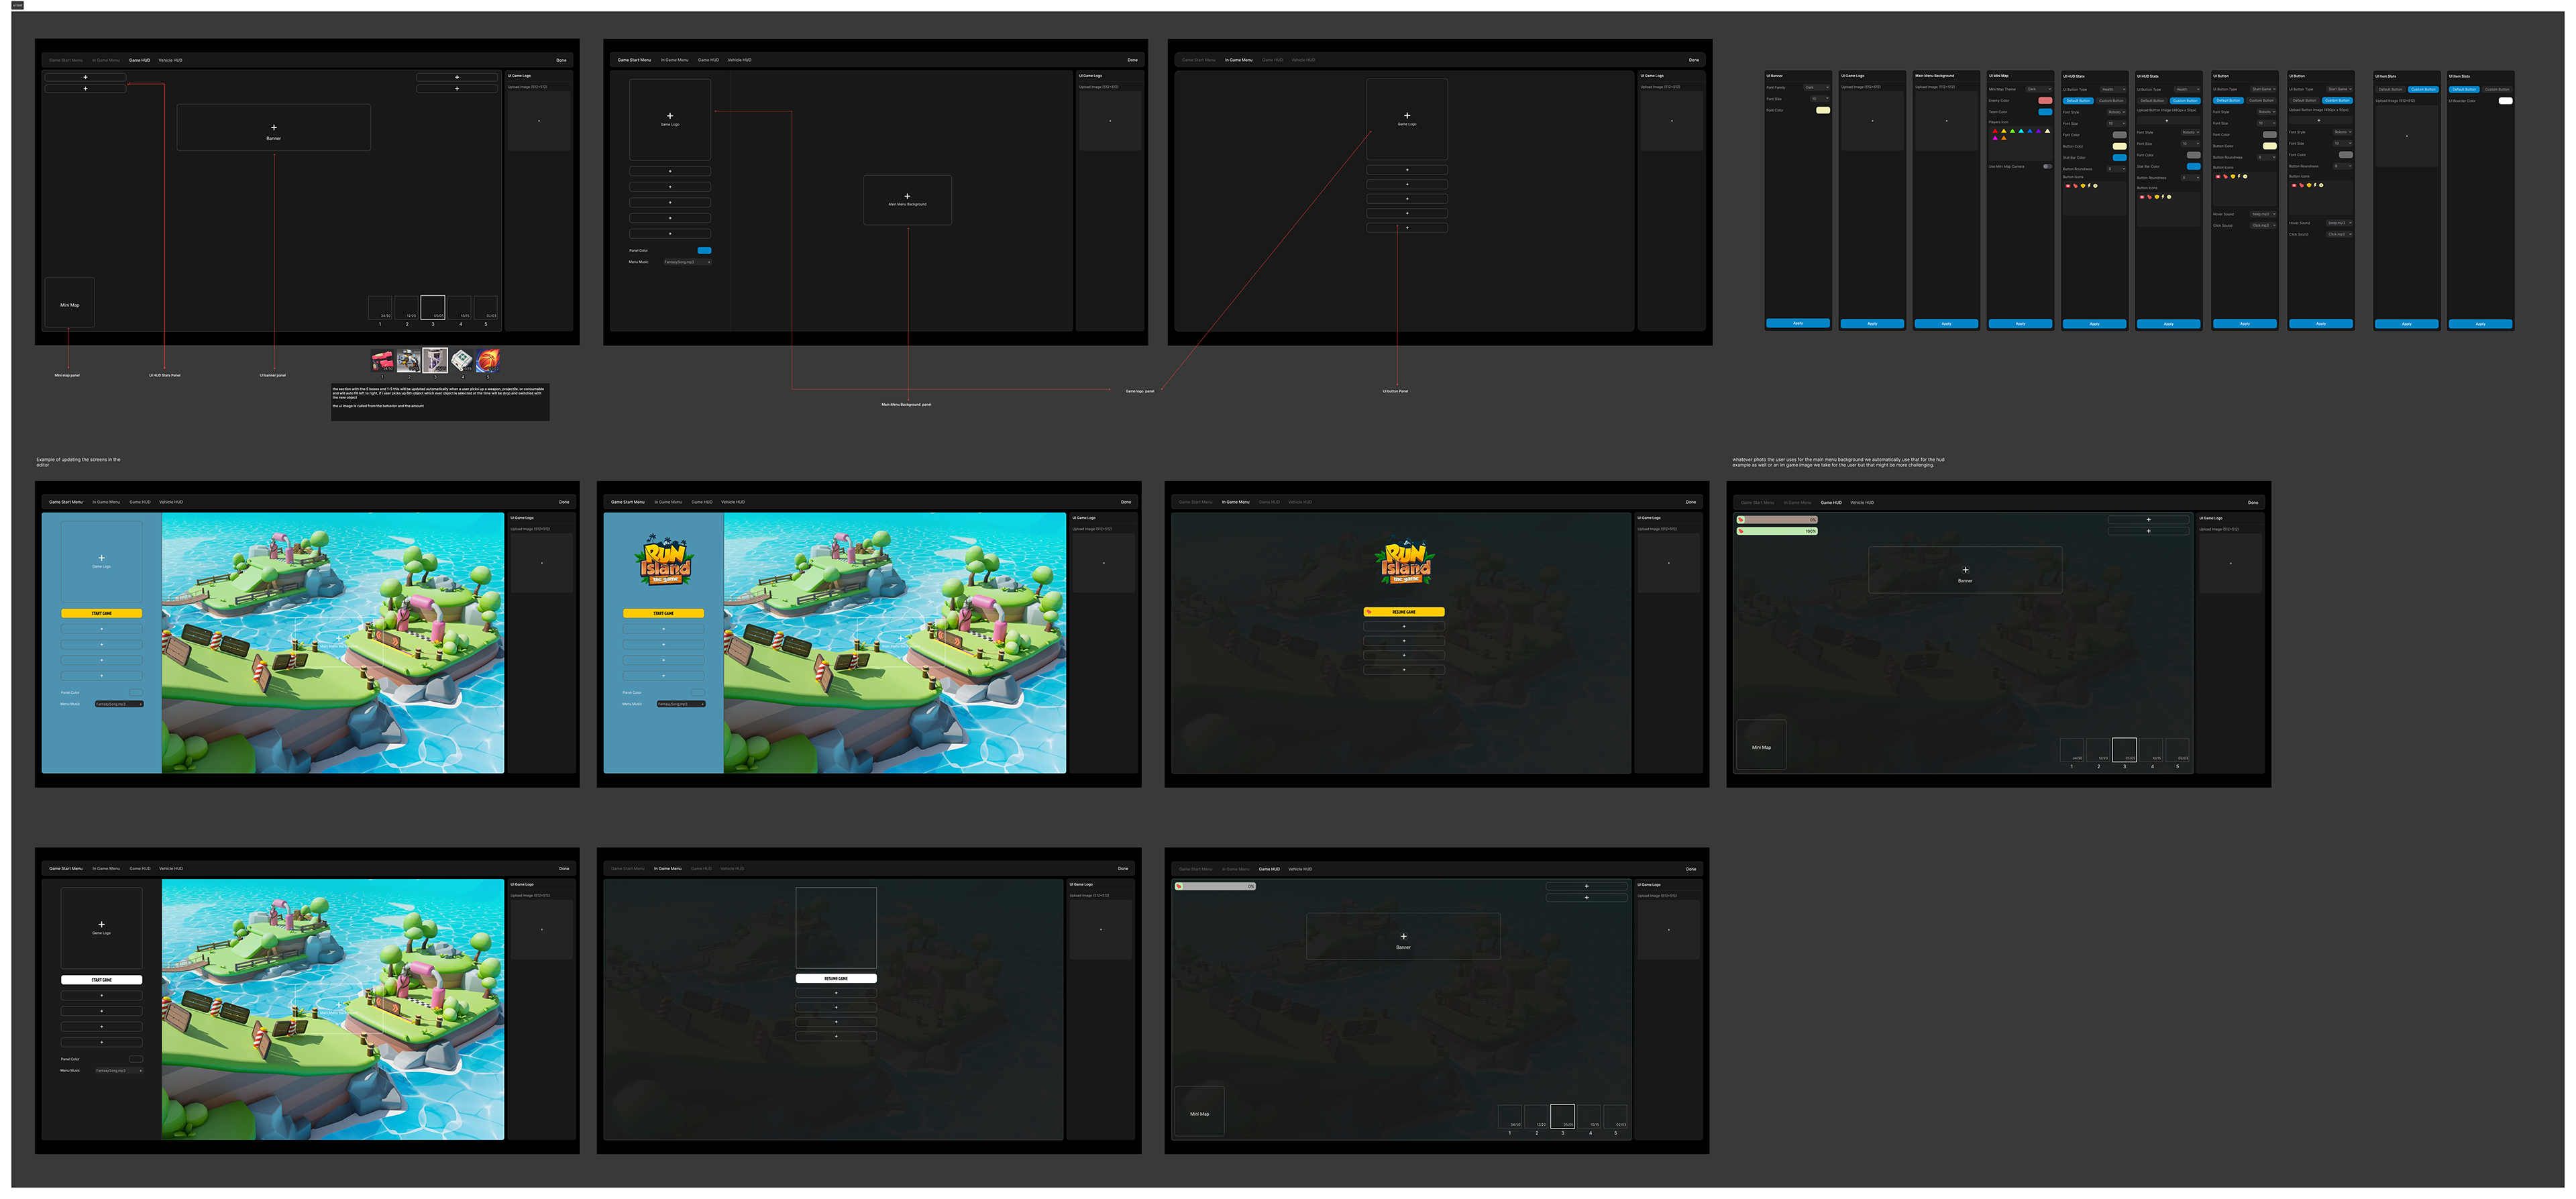Click the yellow RESUME GAME button
Image resolution: width=2576 pixels, height=1199 pixels.
point(1404,612)
